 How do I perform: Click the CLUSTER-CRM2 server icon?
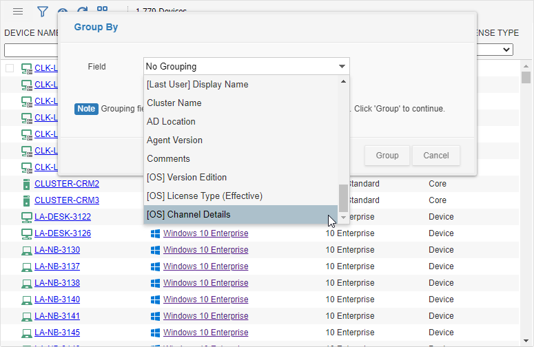(x=27, y=184)
